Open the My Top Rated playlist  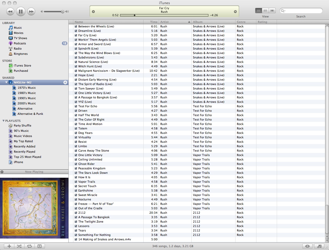23,141
